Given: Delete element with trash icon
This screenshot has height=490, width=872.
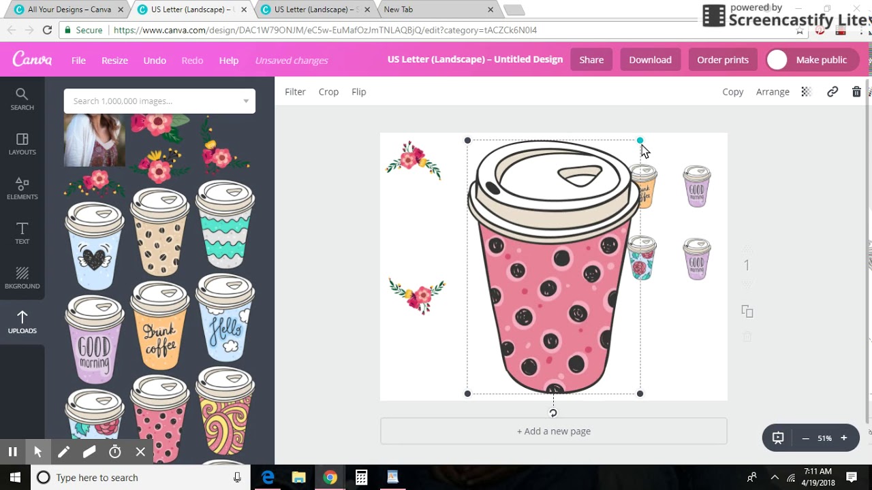Looking at the screenshot, I should [856, 92].
